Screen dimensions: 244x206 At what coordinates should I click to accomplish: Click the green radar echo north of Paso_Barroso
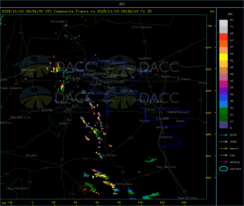tap(151, 160)
